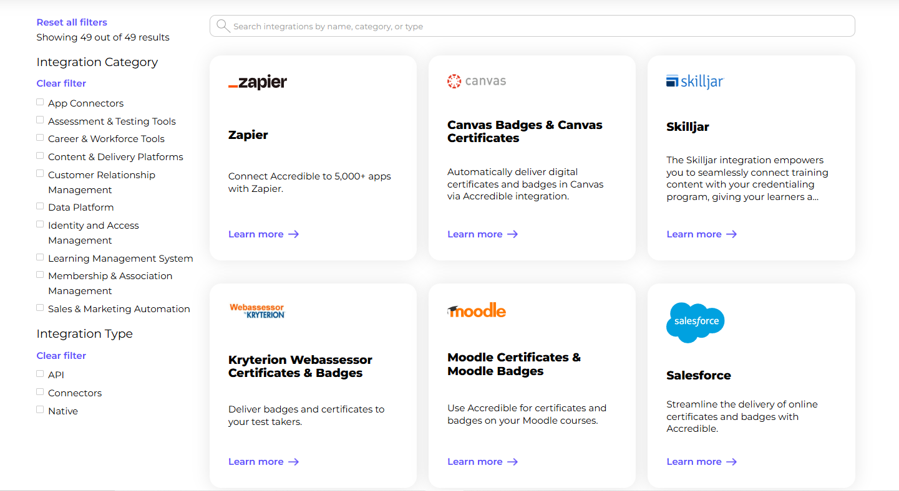Click the Salesforce cloud logo
This screenshot has height=491, width=899.
[694, 323]
